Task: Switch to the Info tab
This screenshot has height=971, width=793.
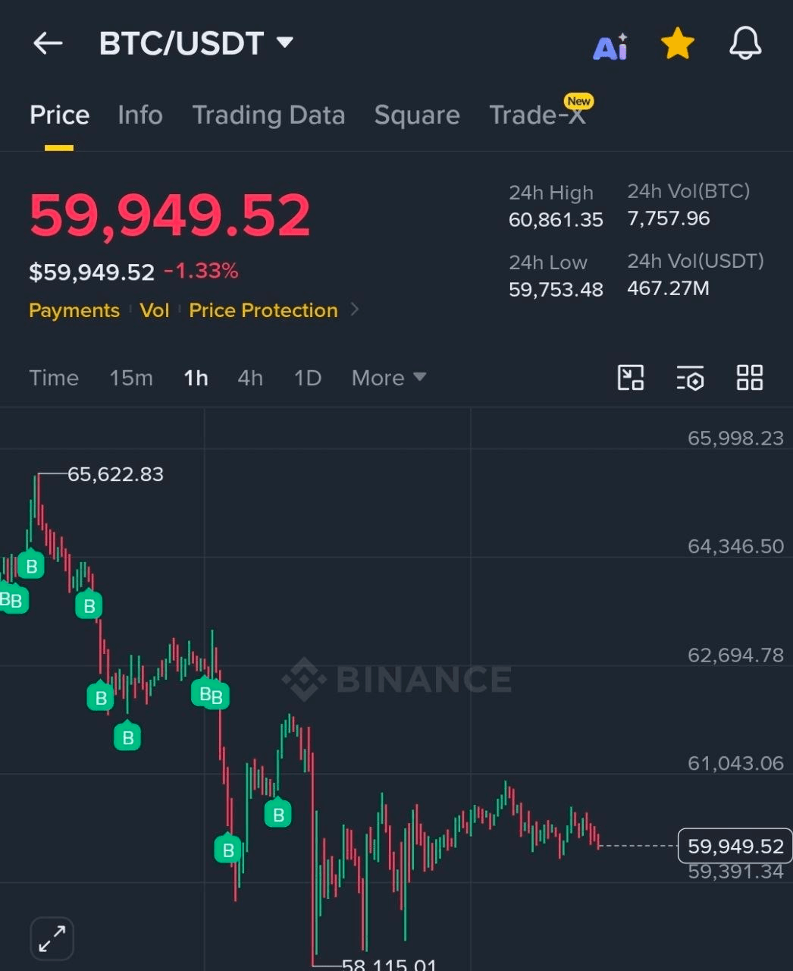Action: 140,115
